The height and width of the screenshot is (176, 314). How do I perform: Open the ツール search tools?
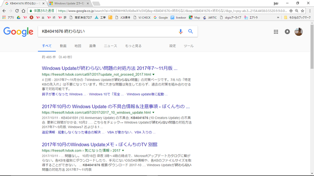click(188, 46)
